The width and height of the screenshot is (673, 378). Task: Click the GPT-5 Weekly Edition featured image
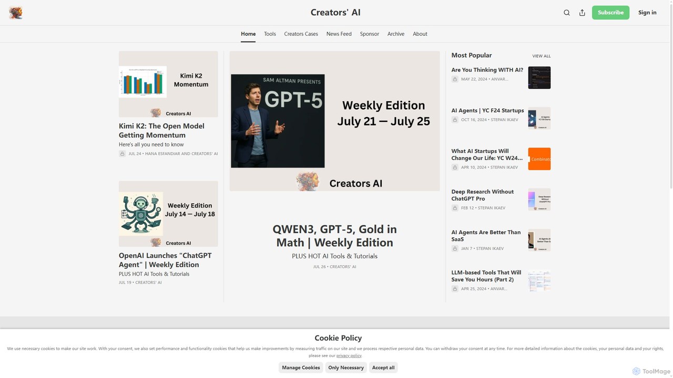click(x=335, y=121)
